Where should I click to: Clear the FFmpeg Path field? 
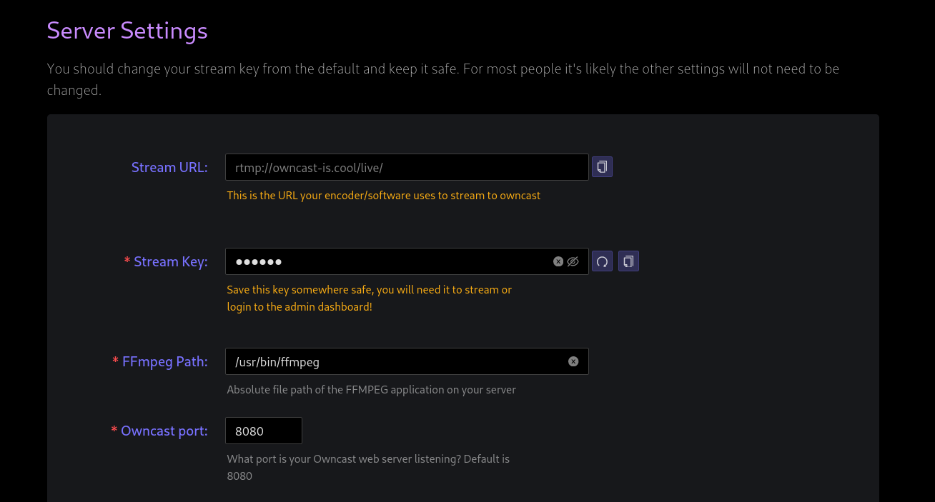[x=573, y=361]
